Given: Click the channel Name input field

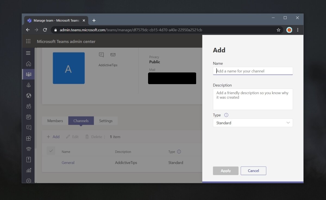Looking at the screenshot, I should (253, 71).
